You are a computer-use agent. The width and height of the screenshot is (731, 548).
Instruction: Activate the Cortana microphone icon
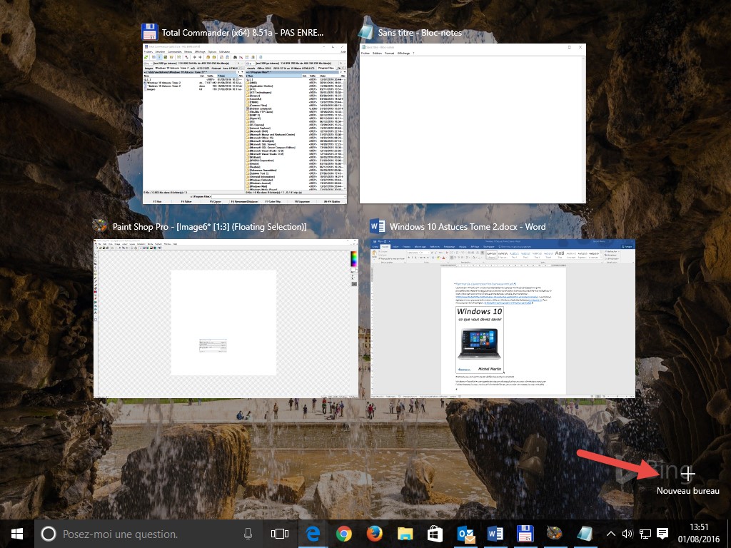click(248, 533)
